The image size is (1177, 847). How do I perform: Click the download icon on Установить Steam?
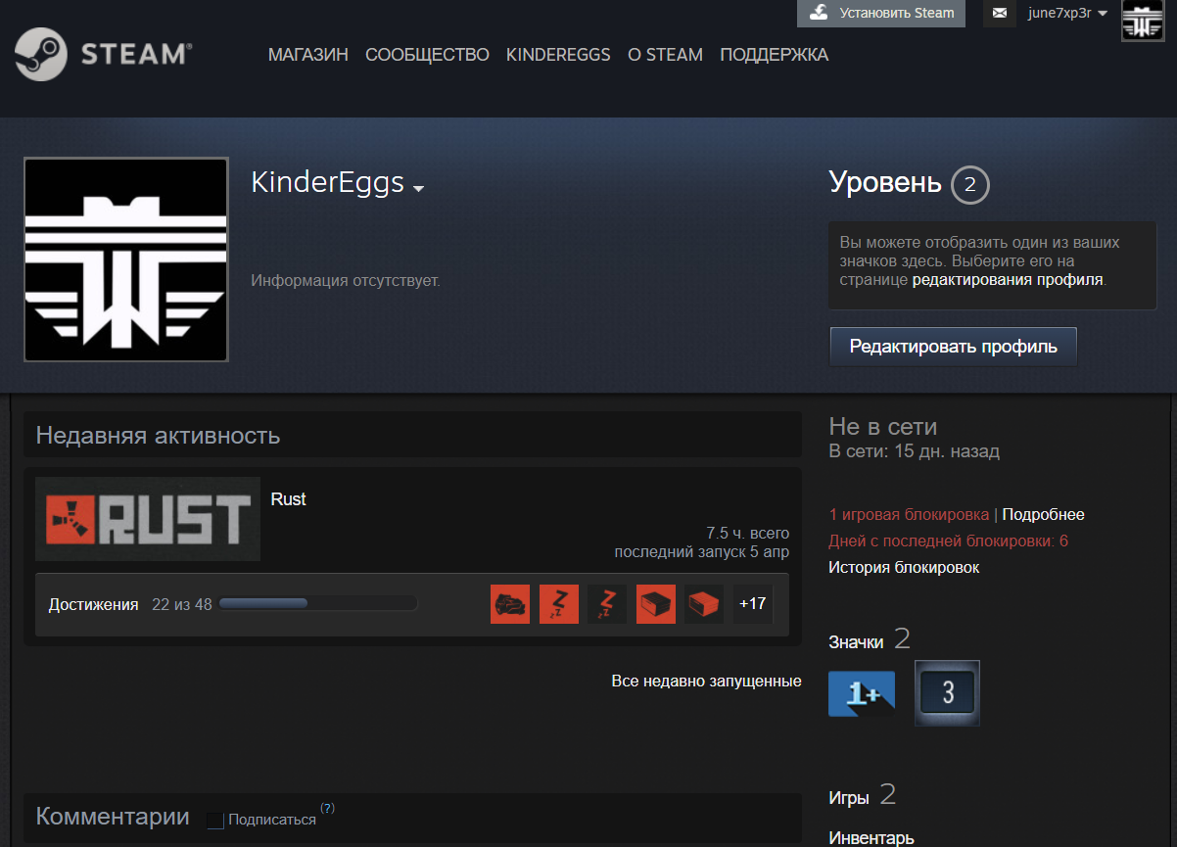pyautogui.click(x=818, y=13)
